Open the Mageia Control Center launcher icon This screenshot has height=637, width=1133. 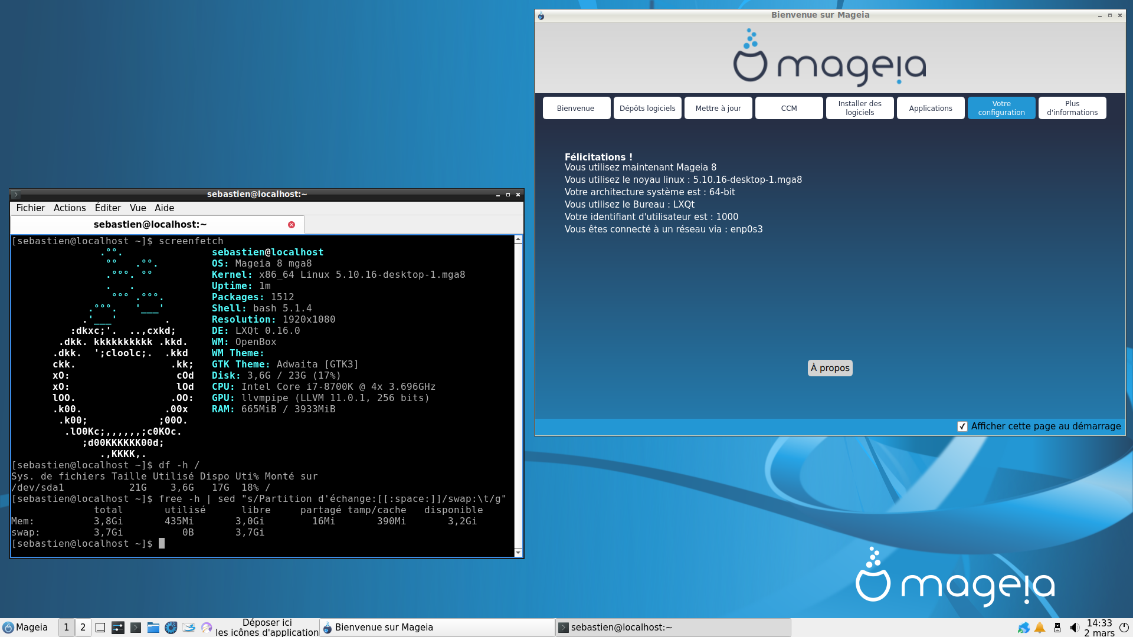(118, 628)
